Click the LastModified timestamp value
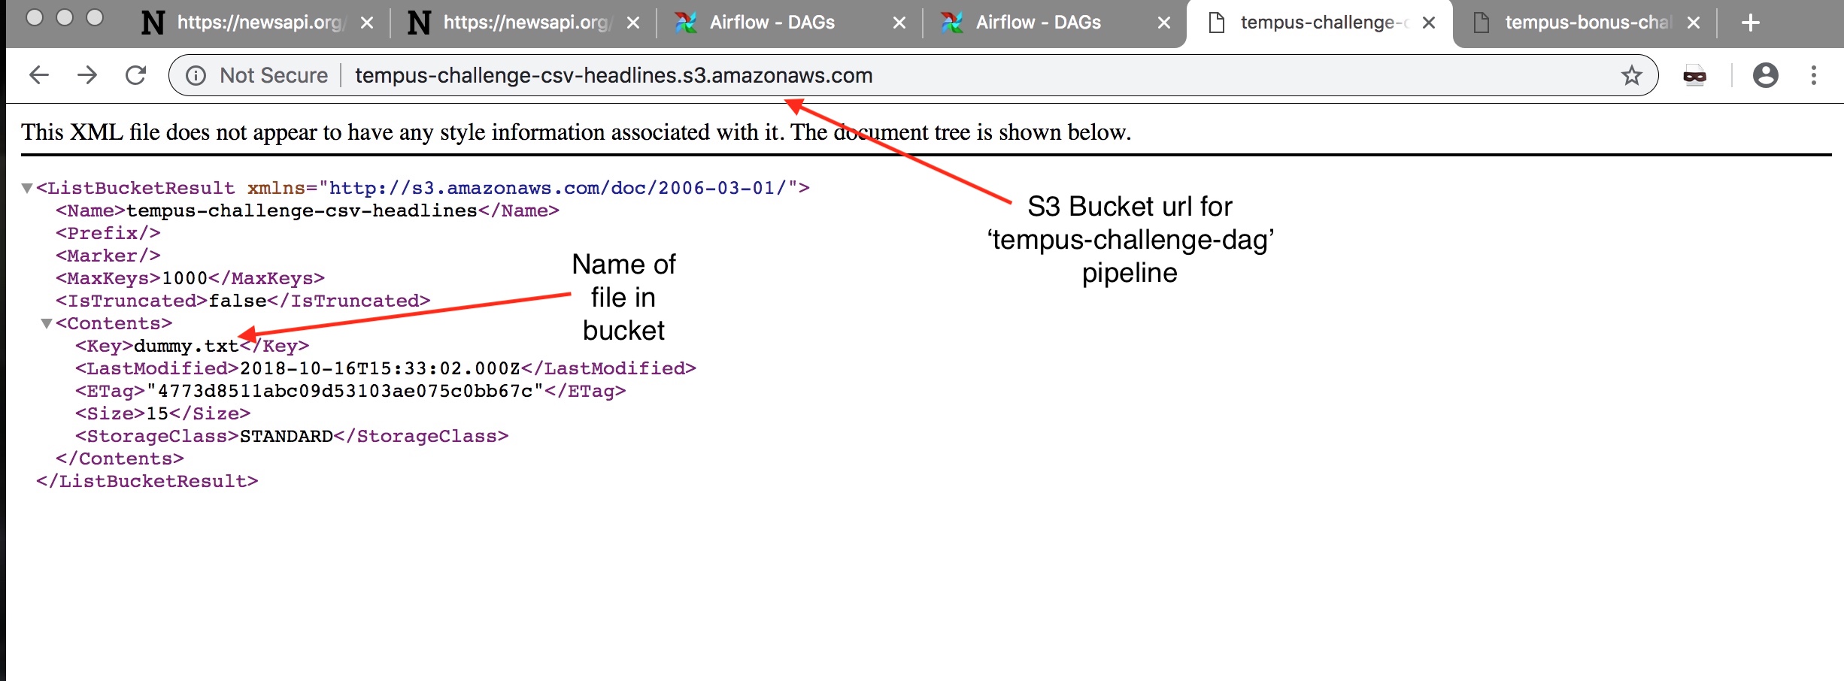The height and width of the screenshot is (681, 1844). tap(380, 368)
